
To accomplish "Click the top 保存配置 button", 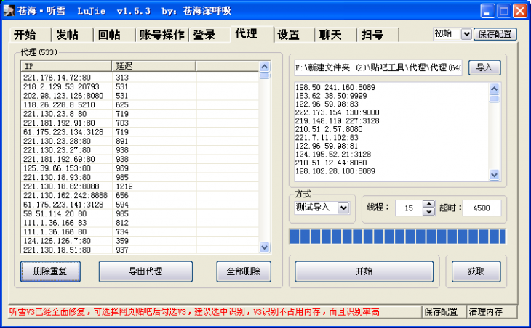I will coord(495,34).
